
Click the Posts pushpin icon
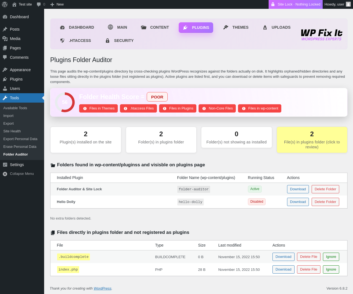tap(5, 29)
